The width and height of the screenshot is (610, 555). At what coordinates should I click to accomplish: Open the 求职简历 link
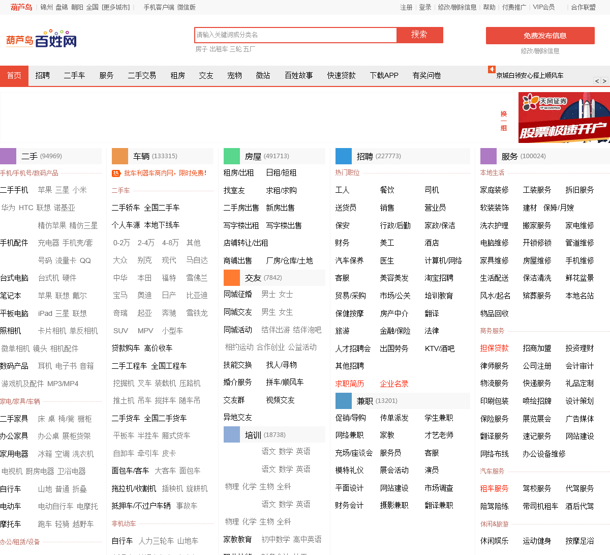tap(350, 384)
